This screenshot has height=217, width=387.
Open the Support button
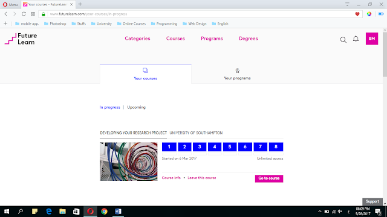click(x=372, y=201)
